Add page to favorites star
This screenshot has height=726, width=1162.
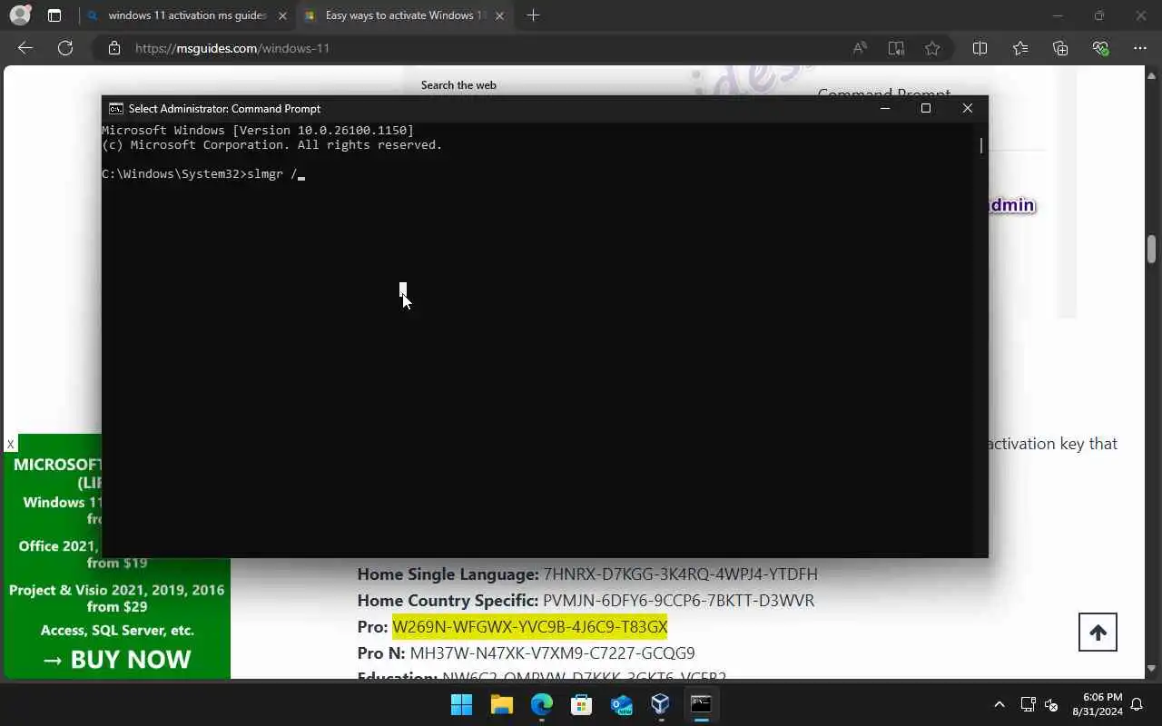click(932, 48)
